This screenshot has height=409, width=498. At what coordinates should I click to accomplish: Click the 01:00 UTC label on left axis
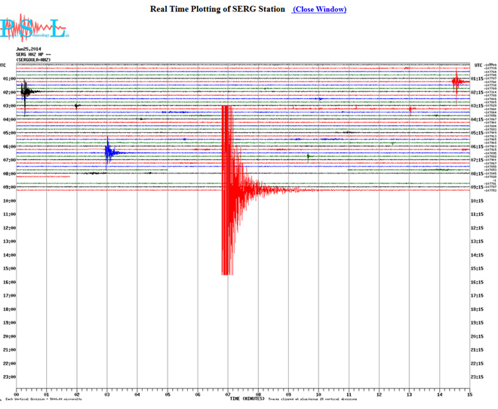pyautogui.click(x=10, y=78)
